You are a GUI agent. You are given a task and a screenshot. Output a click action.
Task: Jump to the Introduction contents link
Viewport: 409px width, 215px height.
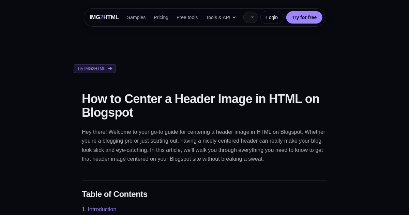pos(102,210)
